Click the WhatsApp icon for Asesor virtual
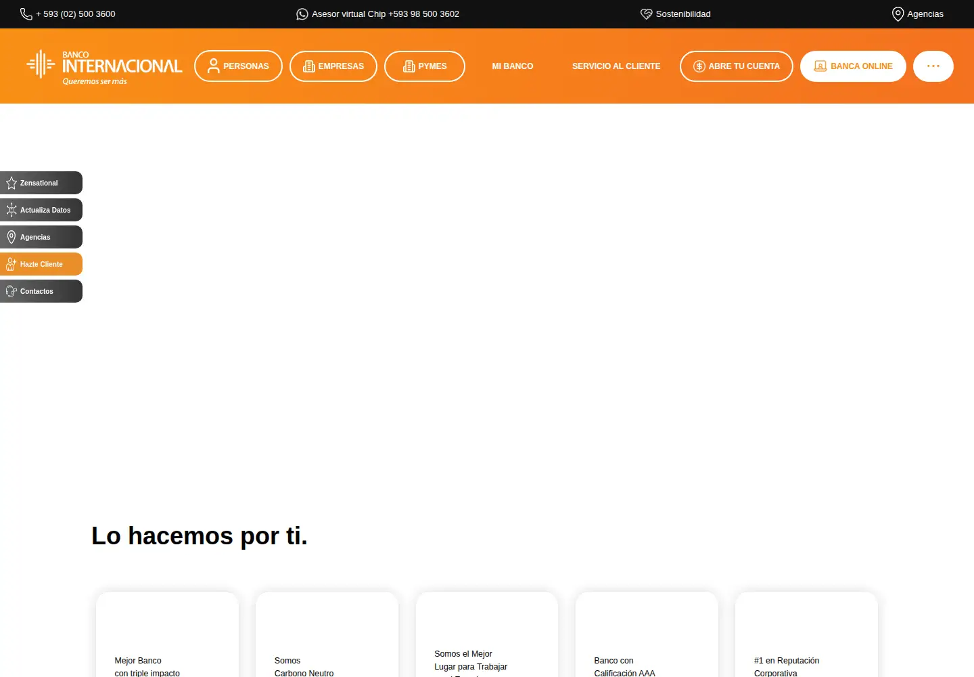This screenshot has height=677, width=974. pyautogui.click(x=302, y=14)
